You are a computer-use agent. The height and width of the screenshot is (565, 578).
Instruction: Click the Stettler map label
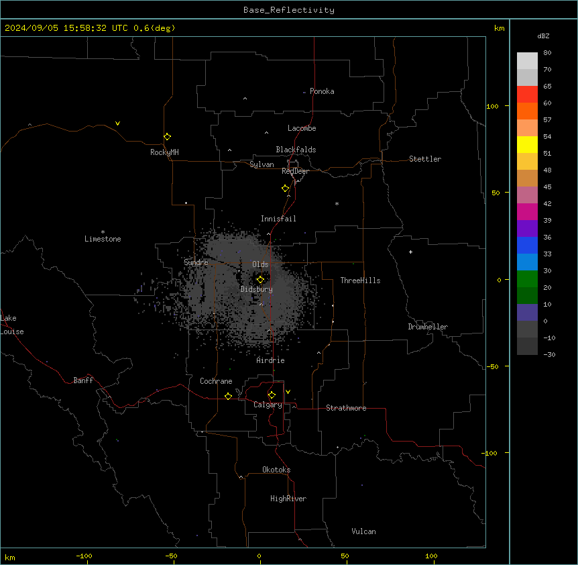[x=425, y=159]
